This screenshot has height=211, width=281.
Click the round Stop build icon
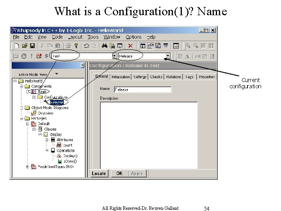24,56
